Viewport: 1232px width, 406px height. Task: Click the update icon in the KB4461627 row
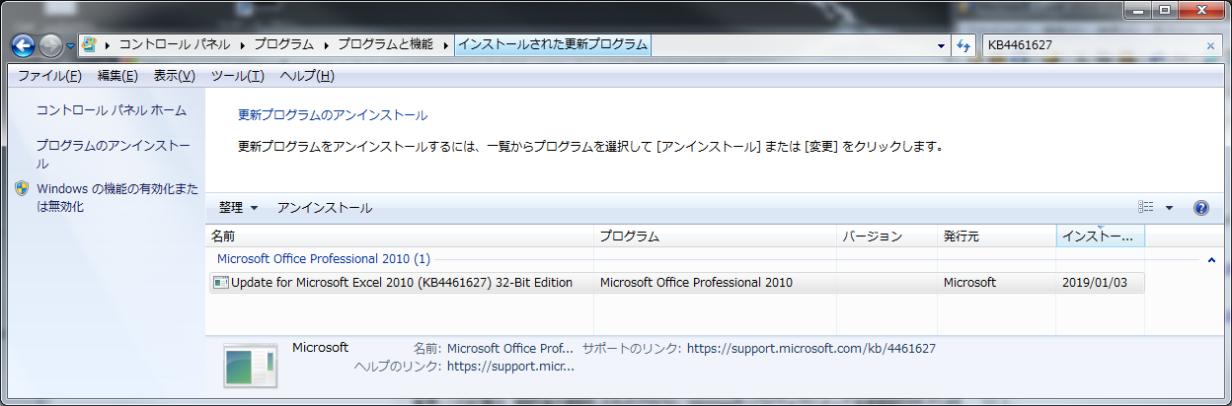(220, 283)
